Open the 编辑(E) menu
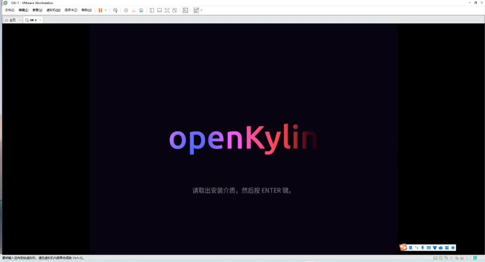 point(23,10)
